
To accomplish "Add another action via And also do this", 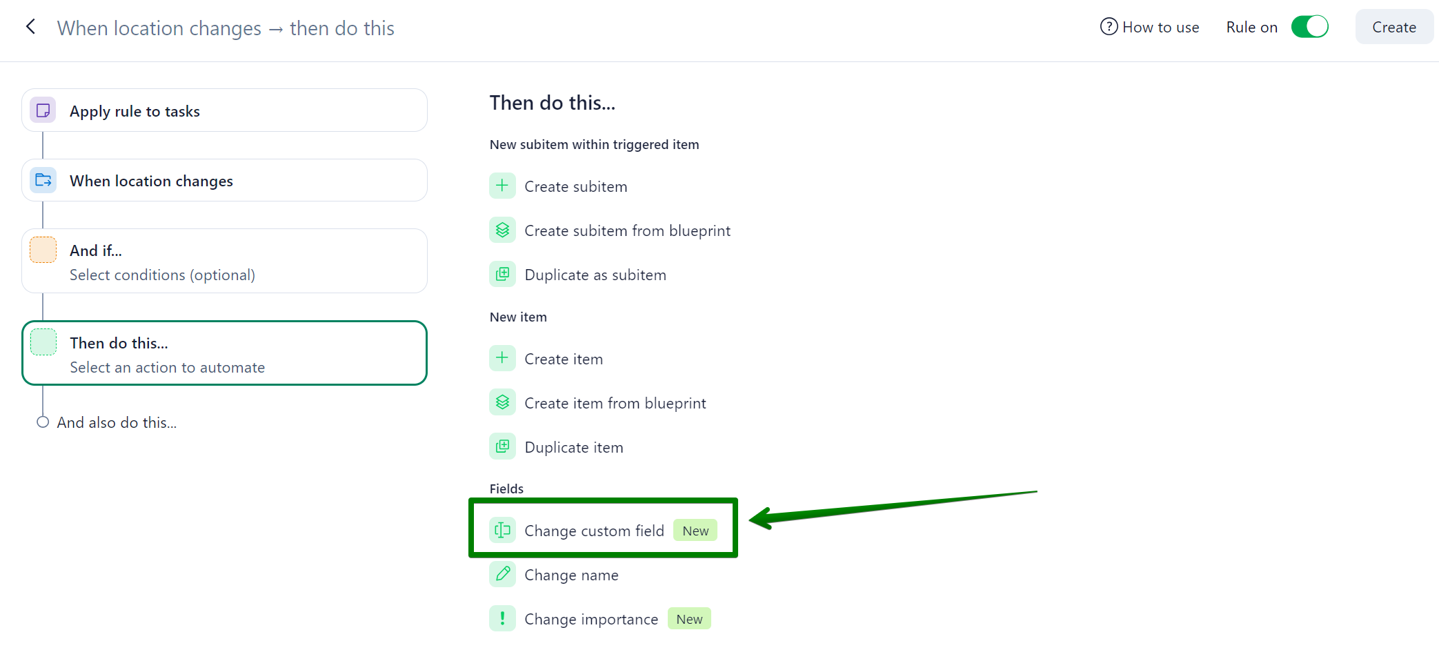I will click(117, 422).
